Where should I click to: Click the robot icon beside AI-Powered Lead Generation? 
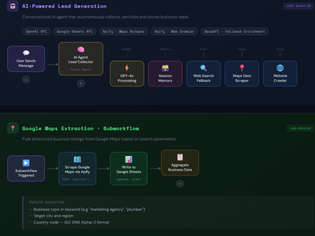(x=13, y=6)
